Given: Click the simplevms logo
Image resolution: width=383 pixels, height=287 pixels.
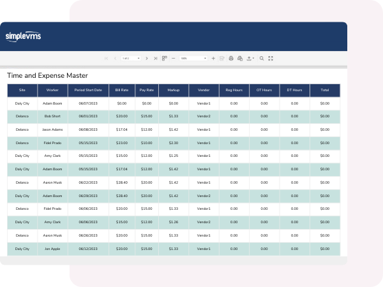Looking at the screenshot, I should pyautogui.click(x=23, y=36).
